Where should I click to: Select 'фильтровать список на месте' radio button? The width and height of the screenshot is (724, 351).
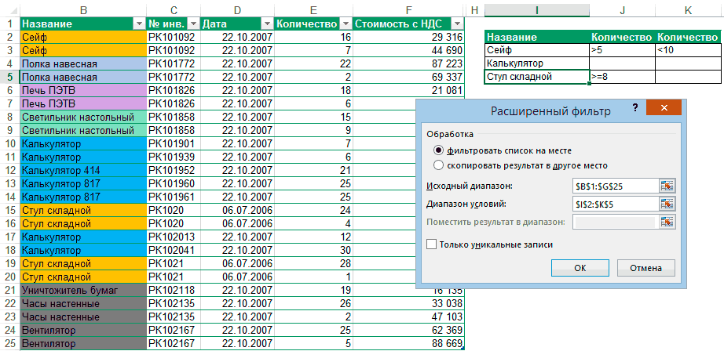pyautogui.click(x=438, y=150)
